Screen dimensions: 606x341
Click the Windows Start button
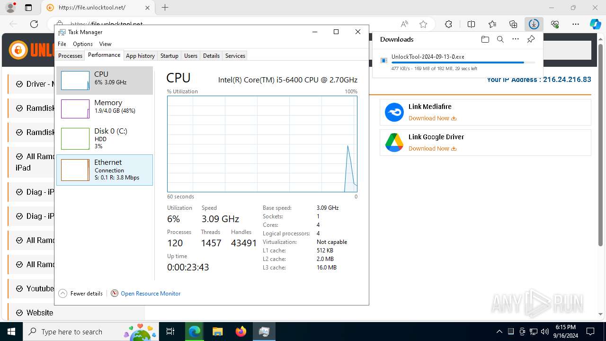click(x=11, y=332)
